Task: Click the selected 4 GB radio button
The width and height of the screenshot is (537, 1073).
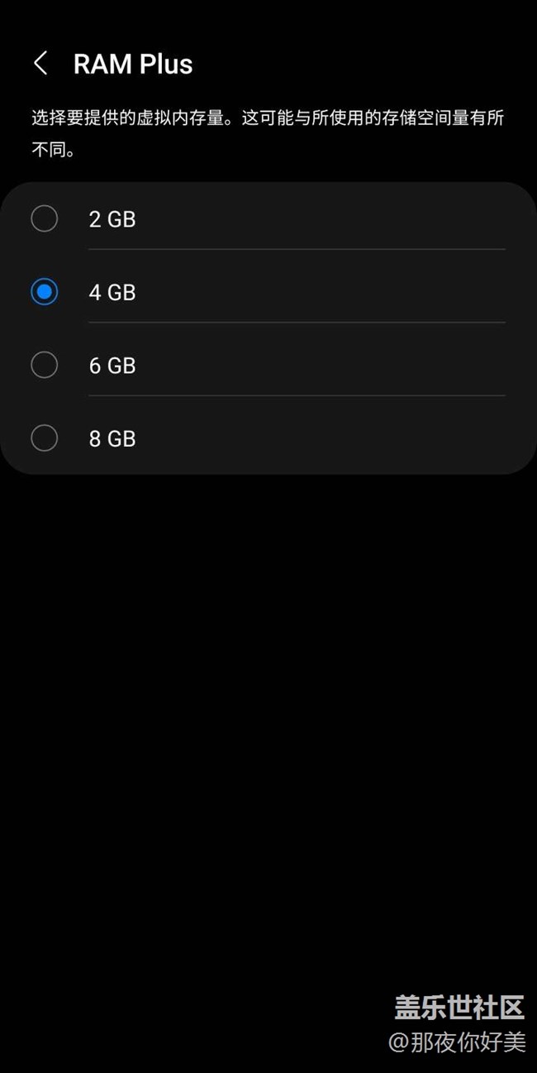Action: 45,292
